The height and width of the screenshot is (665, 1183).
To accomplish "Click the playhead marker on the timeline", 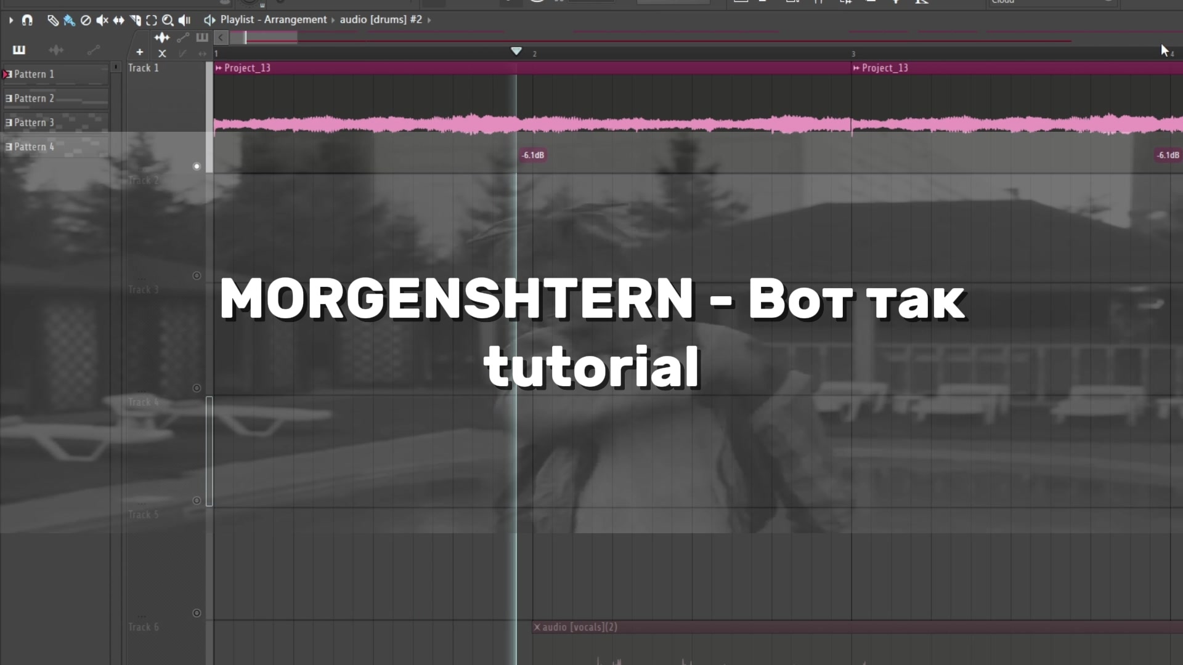I will click(516, 51).
